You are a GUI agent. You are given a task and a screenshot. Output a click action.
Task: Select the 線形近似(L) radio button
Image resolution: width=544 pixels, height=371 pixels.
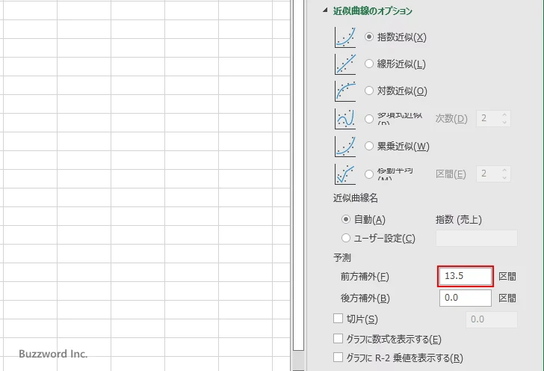pyautogui.click(x=369, y=64)
